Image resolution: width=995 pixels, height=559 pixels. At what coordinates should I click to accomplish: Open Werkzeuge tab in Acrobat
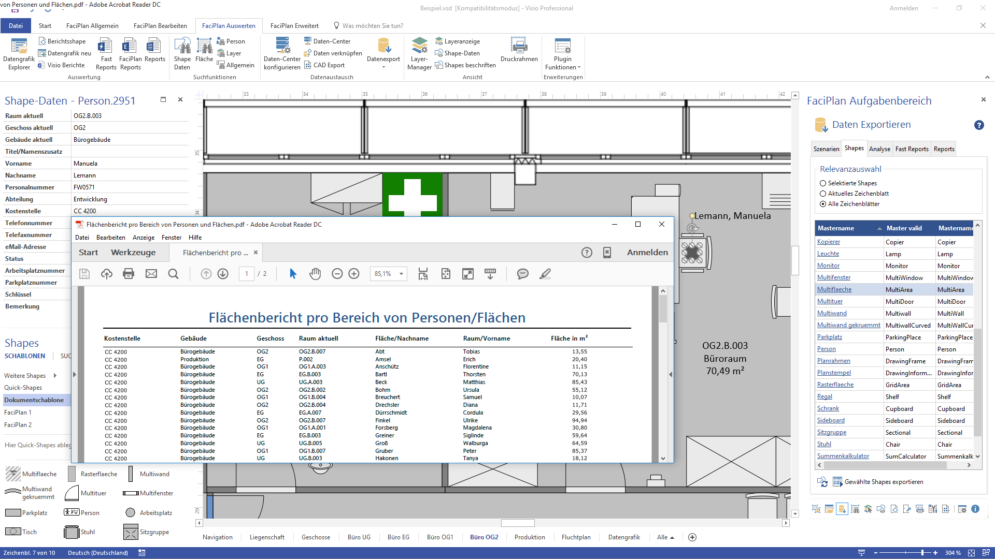[133, 253]
